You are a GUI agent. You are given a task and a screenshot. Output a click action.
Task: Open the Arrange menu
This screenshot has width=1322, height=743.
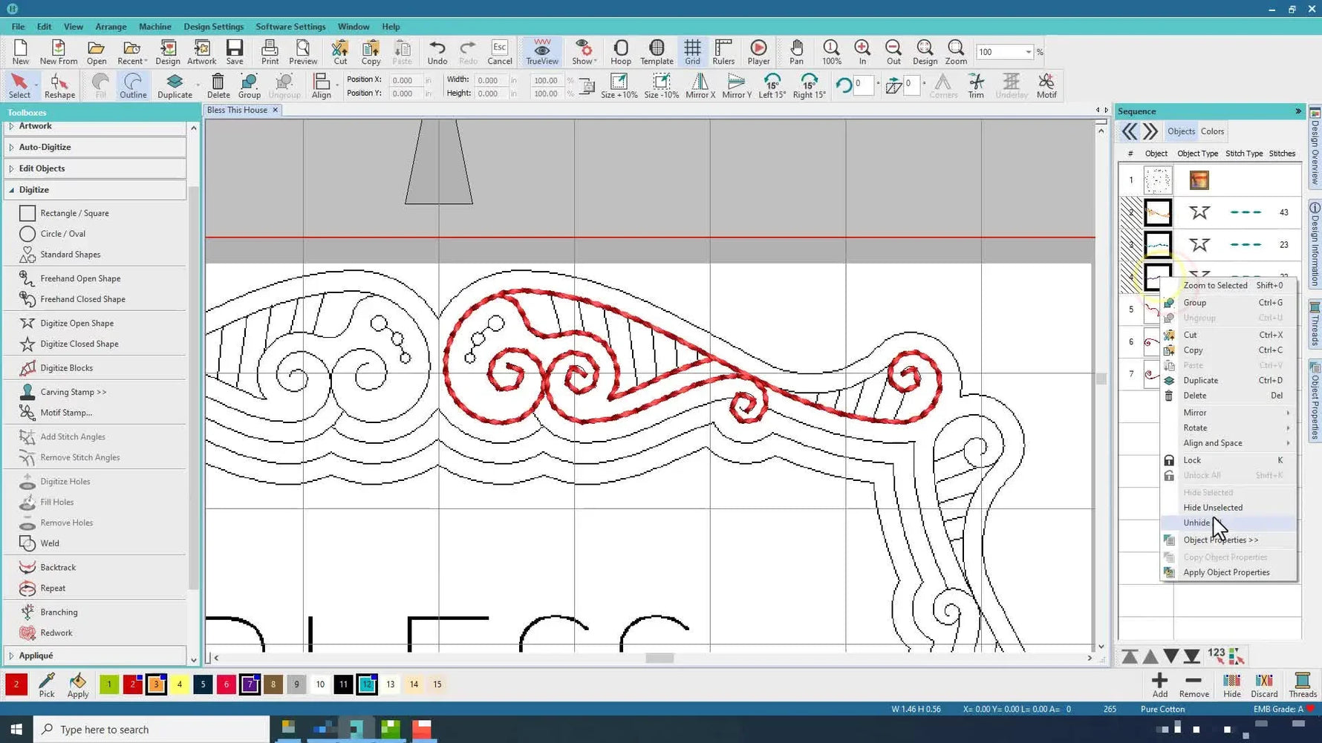point(111,26)
